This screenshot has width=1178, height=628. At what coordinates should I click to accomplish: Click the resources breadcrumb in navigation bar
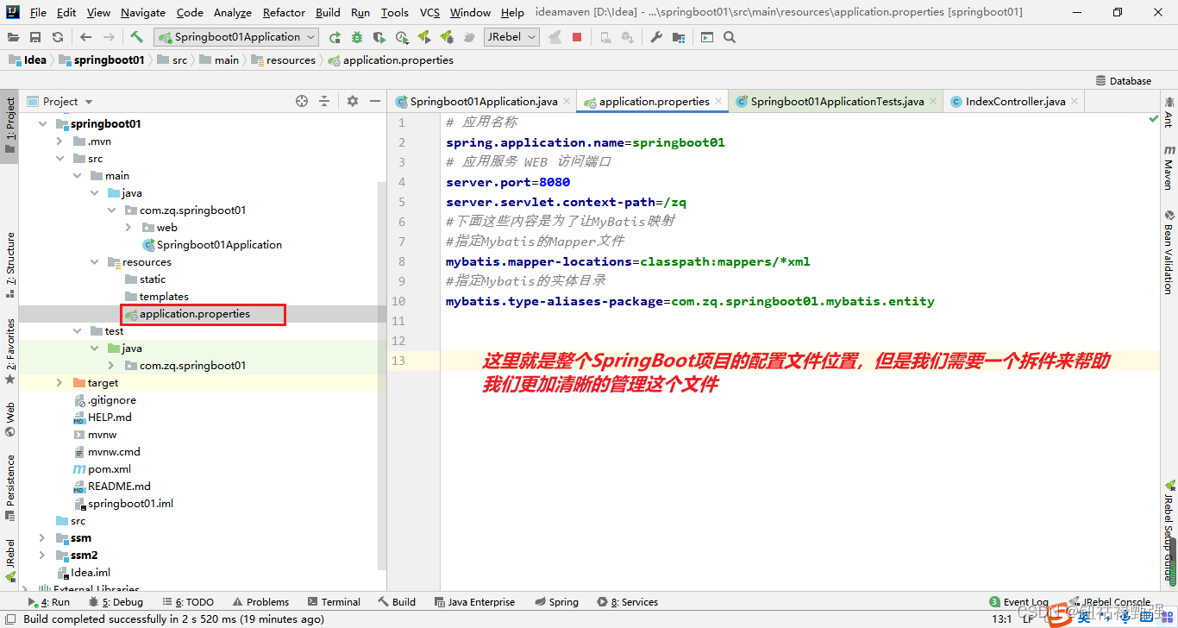point(284,60)
